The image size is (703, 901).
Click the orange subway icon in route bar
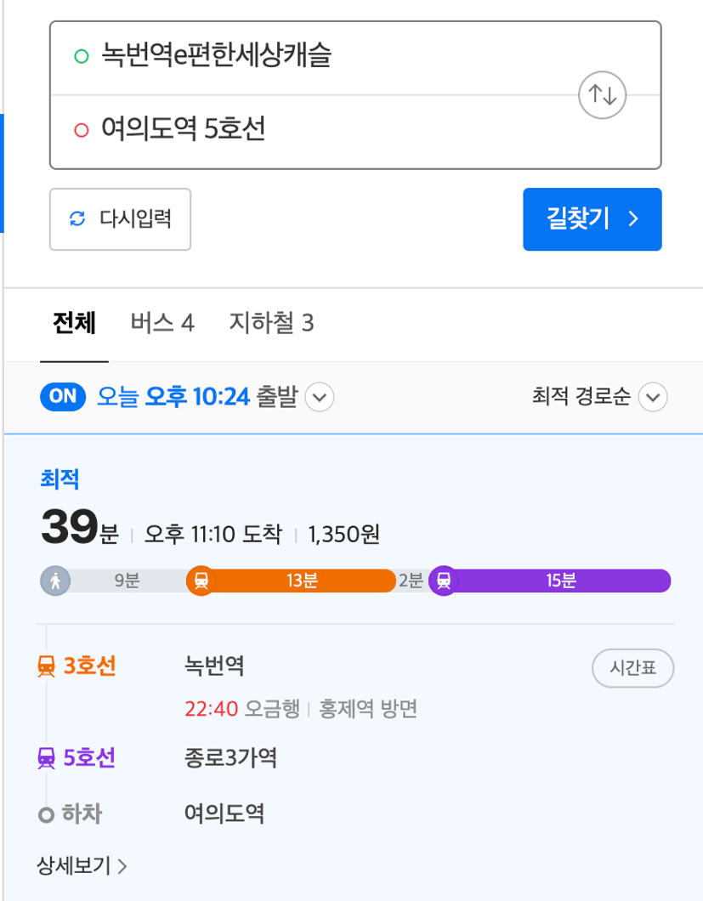[201, 581]
